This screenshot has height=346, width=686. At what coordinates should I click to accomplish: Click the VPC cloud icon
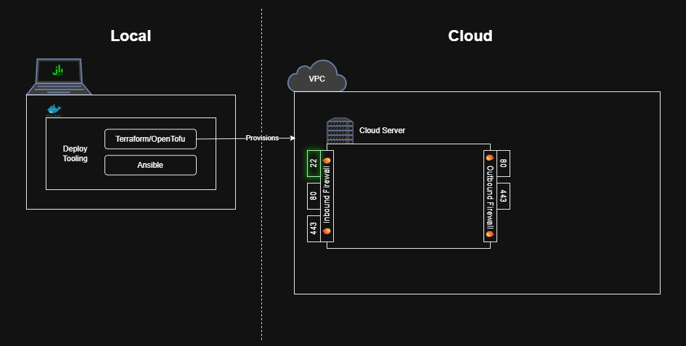click(317, 77)
